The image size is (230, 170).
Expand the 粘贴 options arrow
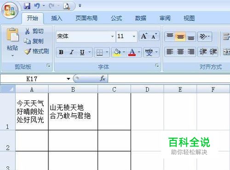(x=12, y=55)
